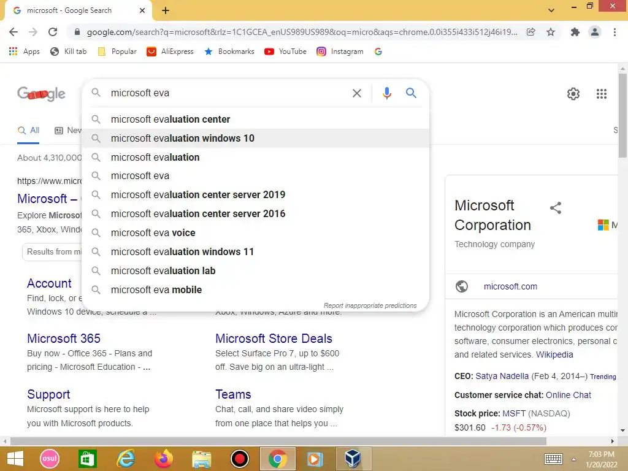Open the Kill tab bookmark
Screen dimensions: 628x471
69,52
